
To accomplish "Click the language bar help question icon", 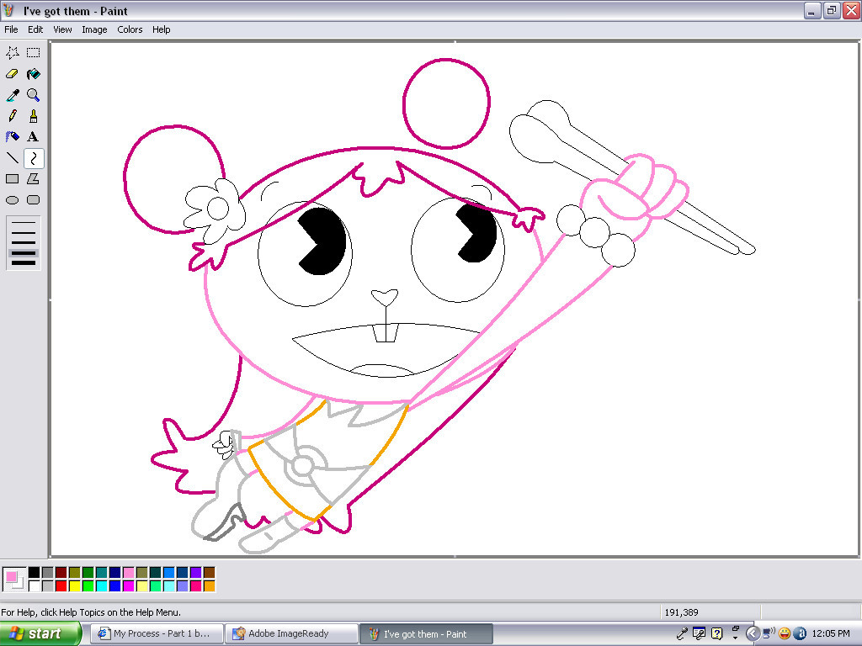I will (x=717, y=633).
